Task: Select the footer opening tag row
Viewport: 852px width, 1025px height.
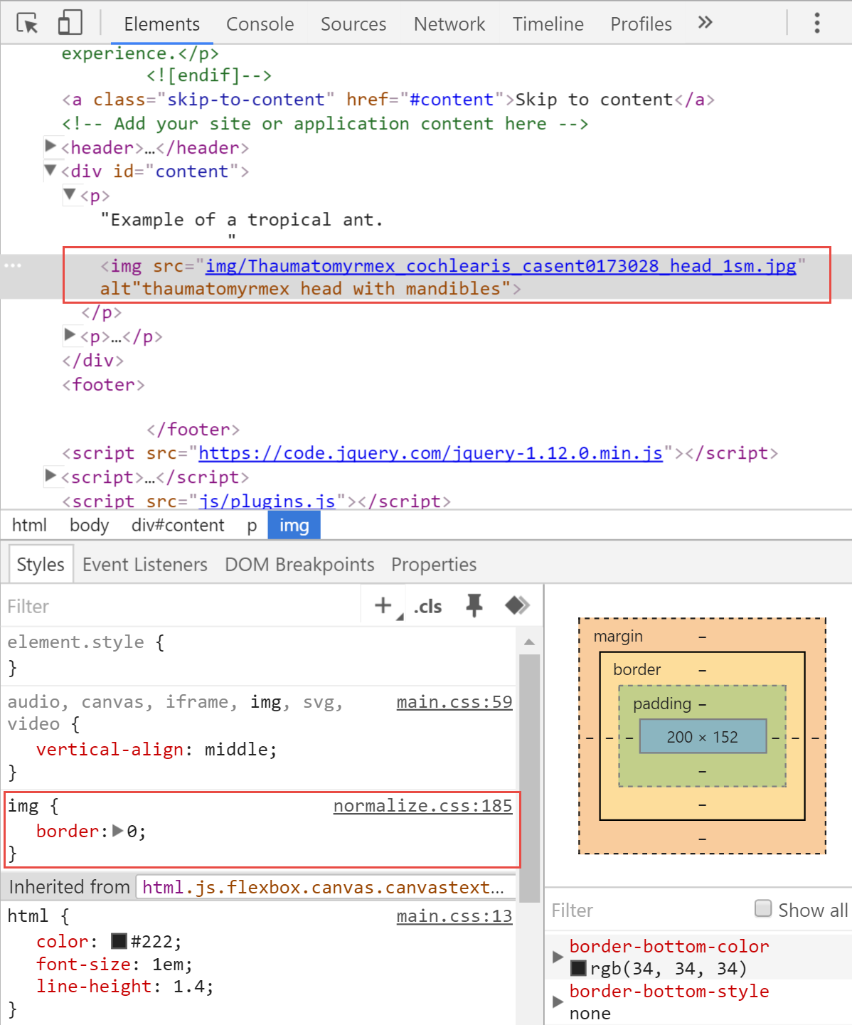Action: click(x=103, y=385)
